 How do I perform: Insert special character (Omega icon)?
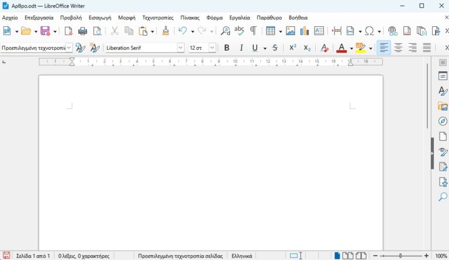coord(369,30)
